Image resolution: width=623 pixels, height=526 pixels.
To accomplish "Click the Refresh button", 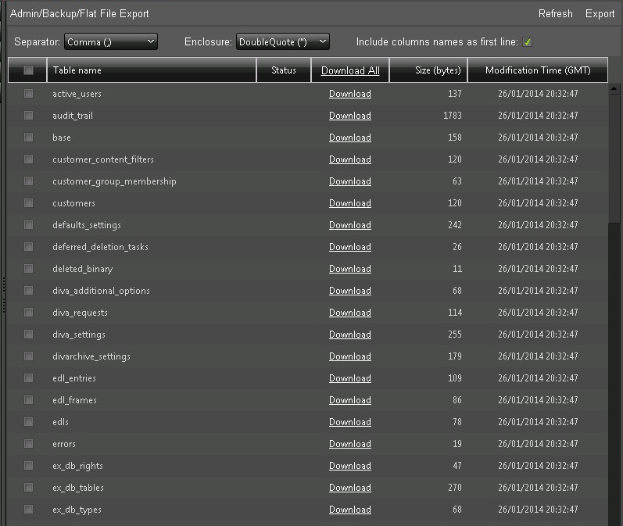I will tap(555, 13).
